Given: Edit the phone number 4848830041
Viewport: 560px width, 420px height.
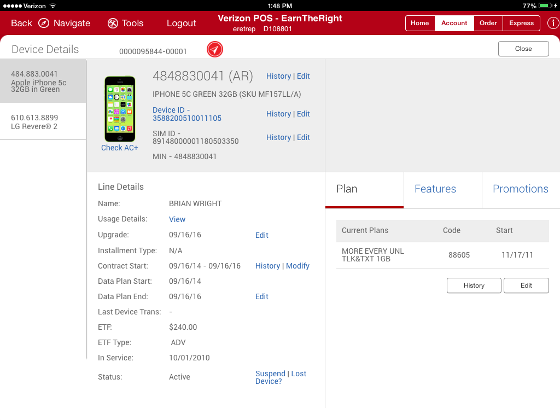Looking at the screenshot, I should click(303, 76).
